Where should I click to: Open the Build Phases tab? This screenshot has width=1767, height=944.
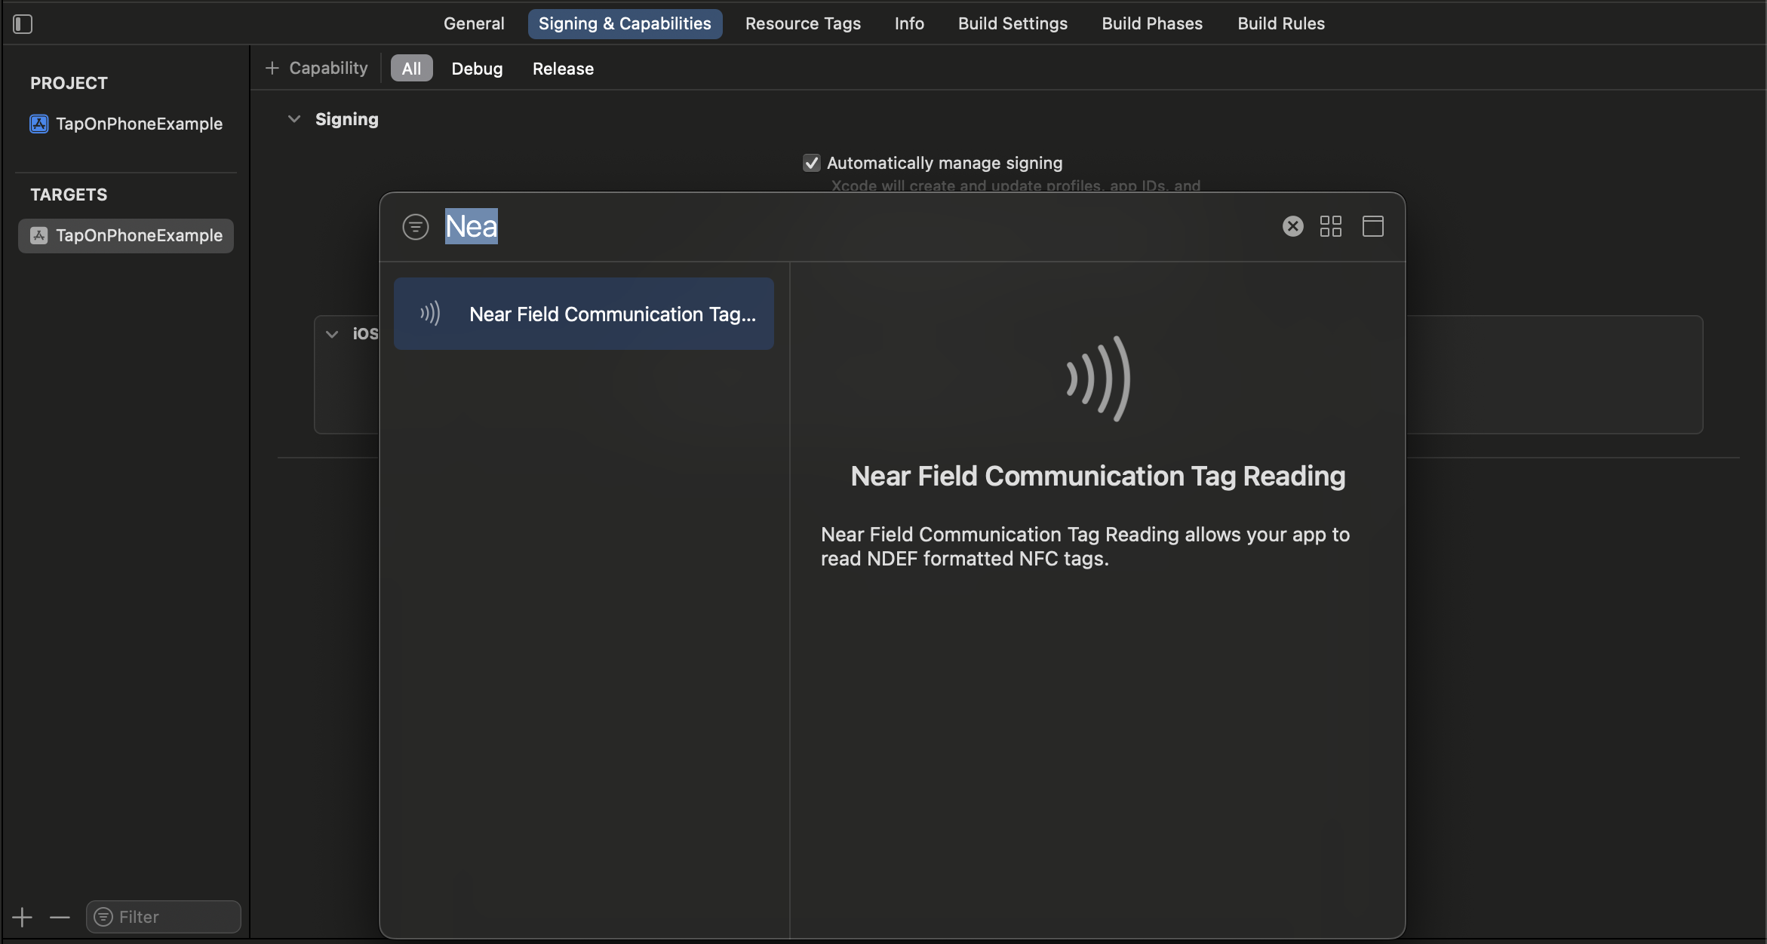1152,23
